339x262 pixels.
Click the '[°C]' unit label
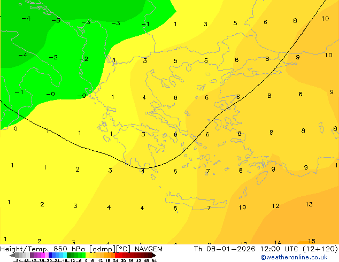pos(123,249)
